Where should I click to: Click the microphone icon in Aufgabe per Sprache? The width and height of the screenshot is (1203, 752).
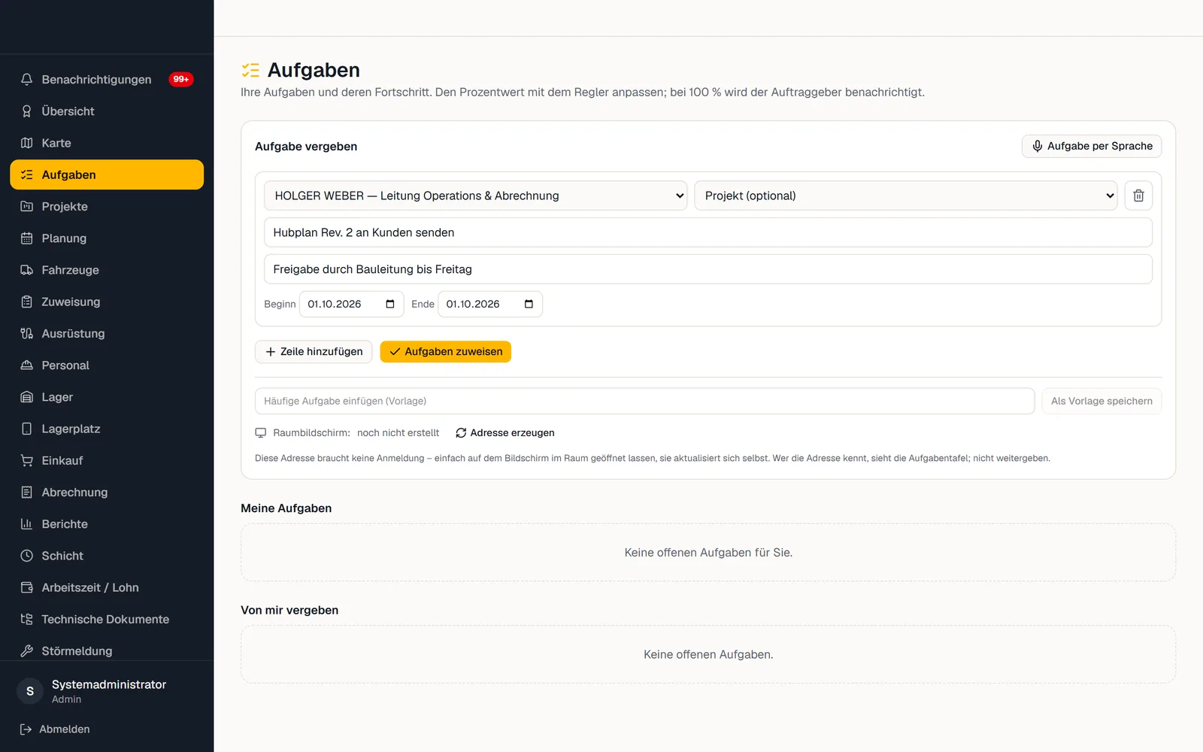[x=1038, y=146]
